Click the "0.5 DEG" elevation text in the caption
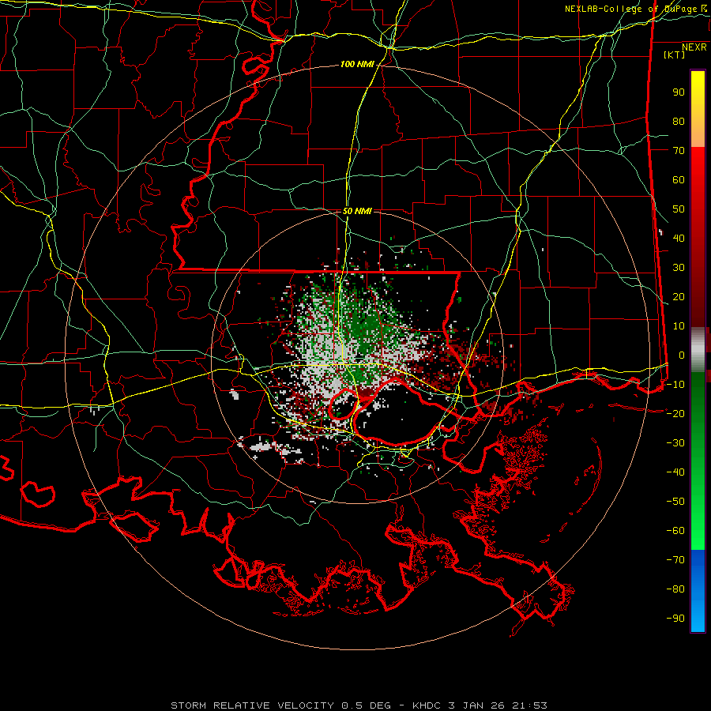This screenshot has width=711, height=711. 366,705
